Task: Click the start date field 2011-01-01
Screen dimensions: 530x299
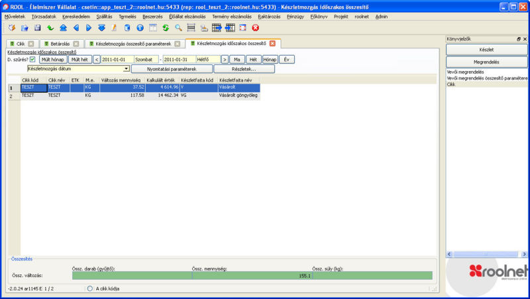Action: click(x=117, y=59)
